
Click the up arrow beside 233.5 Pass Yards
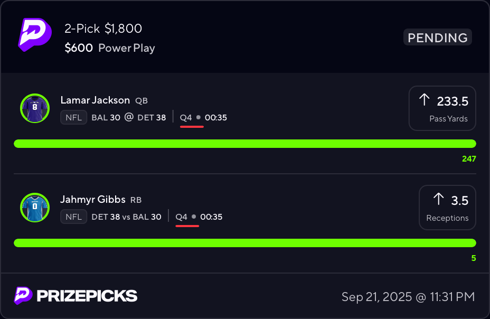click(x=425, y=100)
